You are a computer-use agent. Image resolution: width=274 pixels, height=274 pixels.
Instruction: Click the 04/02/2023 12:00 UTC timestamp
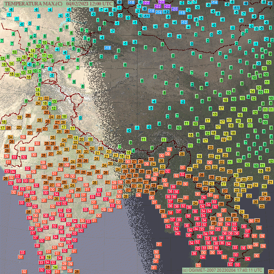tap(90, 4)
